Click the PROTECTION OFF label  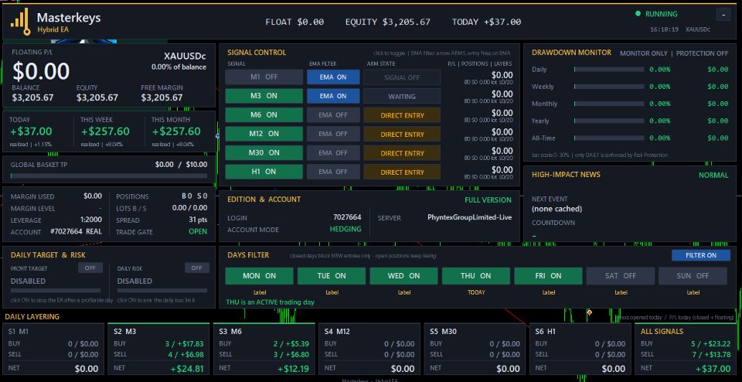703,53
